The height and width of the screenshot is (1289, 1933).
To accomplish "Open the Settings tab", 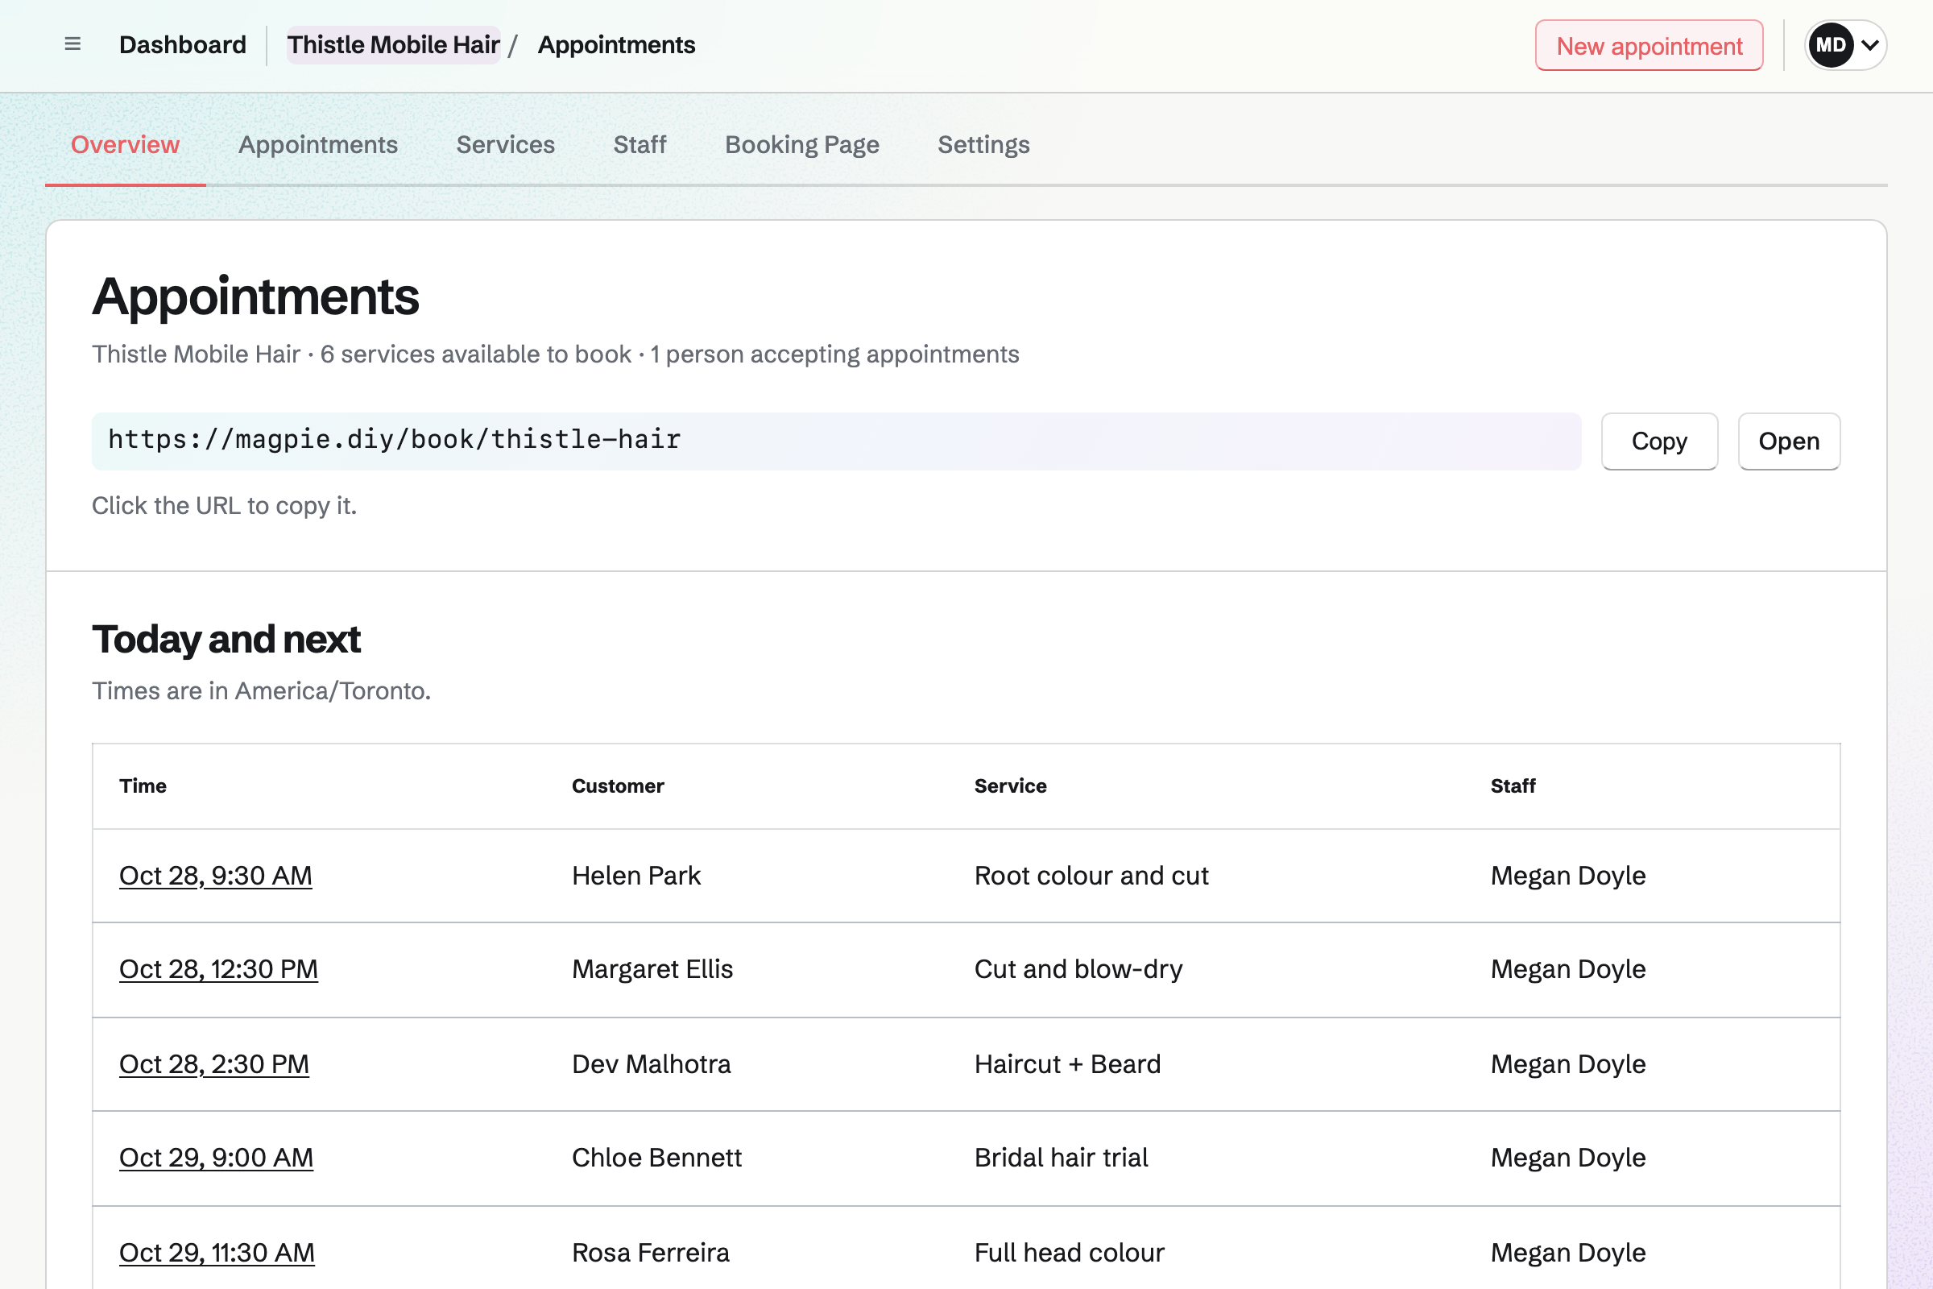I will (983, 145).
